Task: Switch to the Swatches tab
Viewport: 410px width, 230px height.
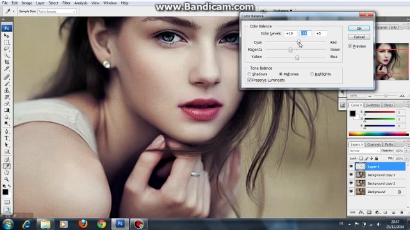Action: (x=373, y=105)
